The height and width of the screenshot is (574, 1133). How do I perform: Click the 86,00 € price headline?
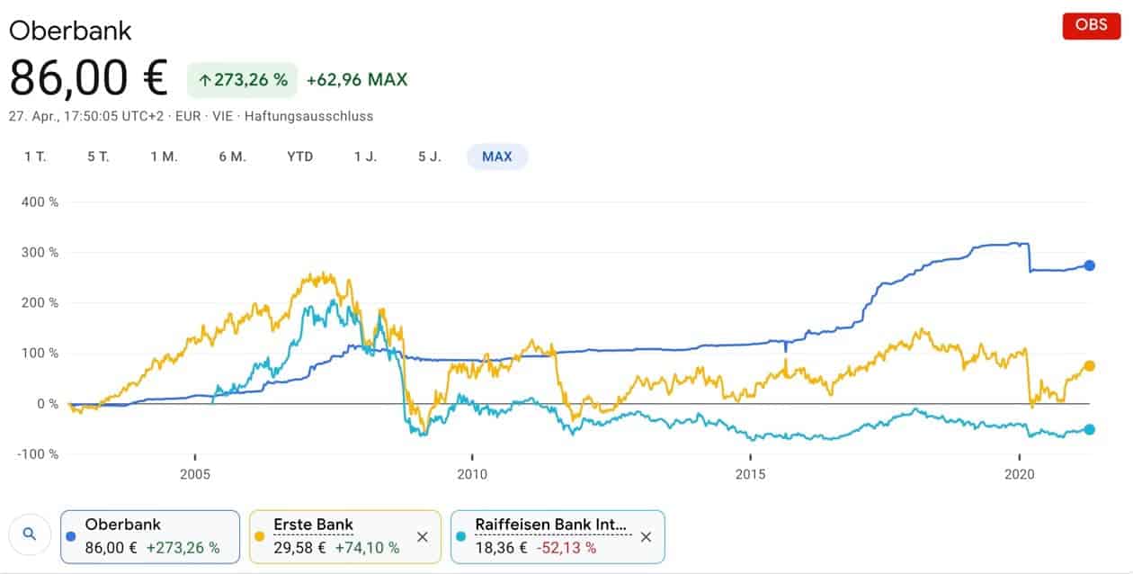[x=88, y=78]
